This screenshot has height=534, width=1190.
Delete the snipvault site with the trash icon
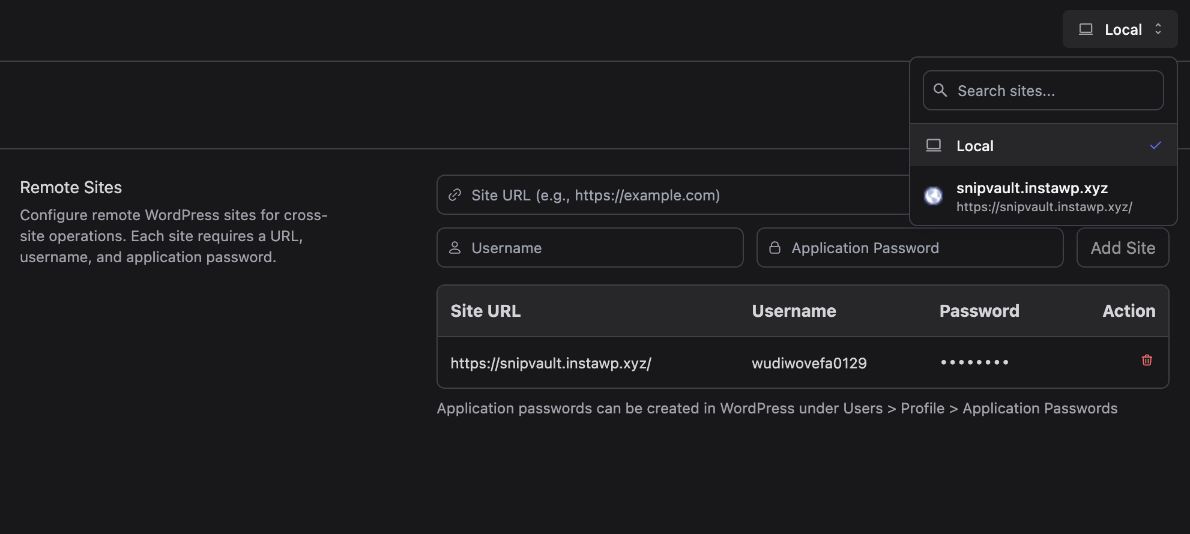click(1147, 361)
